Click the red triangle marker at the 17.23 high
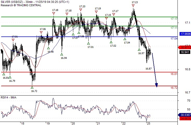This screenshot has width=191, height=125. tap(133, 6)
